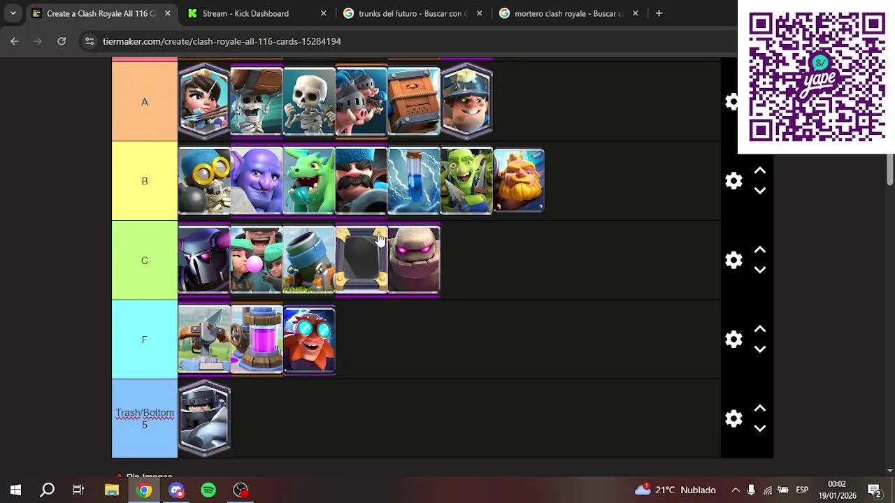
Task: Select the Golem card in tier C
Action: coord(414,260)
